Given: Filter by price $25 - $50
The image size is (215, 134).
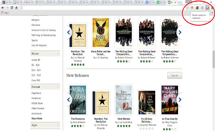Looking at the screenshot, I should [36, 75].
